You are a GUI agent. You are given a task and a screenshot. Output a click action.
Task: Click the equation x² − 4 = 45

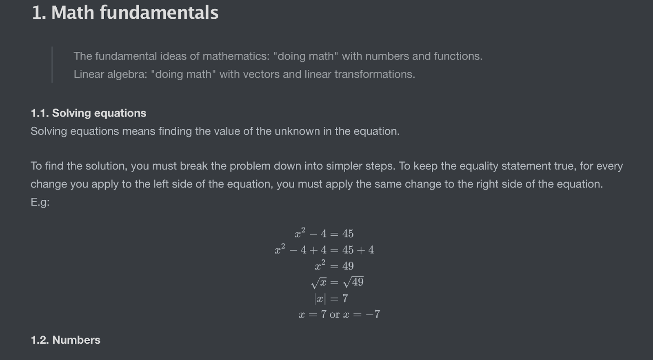(324, 233)
